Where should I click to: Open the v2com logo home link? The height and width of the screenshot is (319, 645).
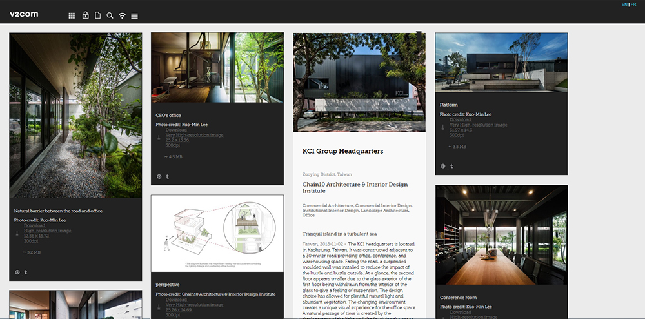(x=24, y=14)
